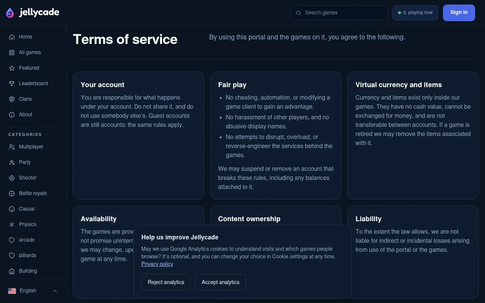This screenshot has width=485, height=303.
Task: Click the Leaderboard trophy icon
Action: pos(12,83)
